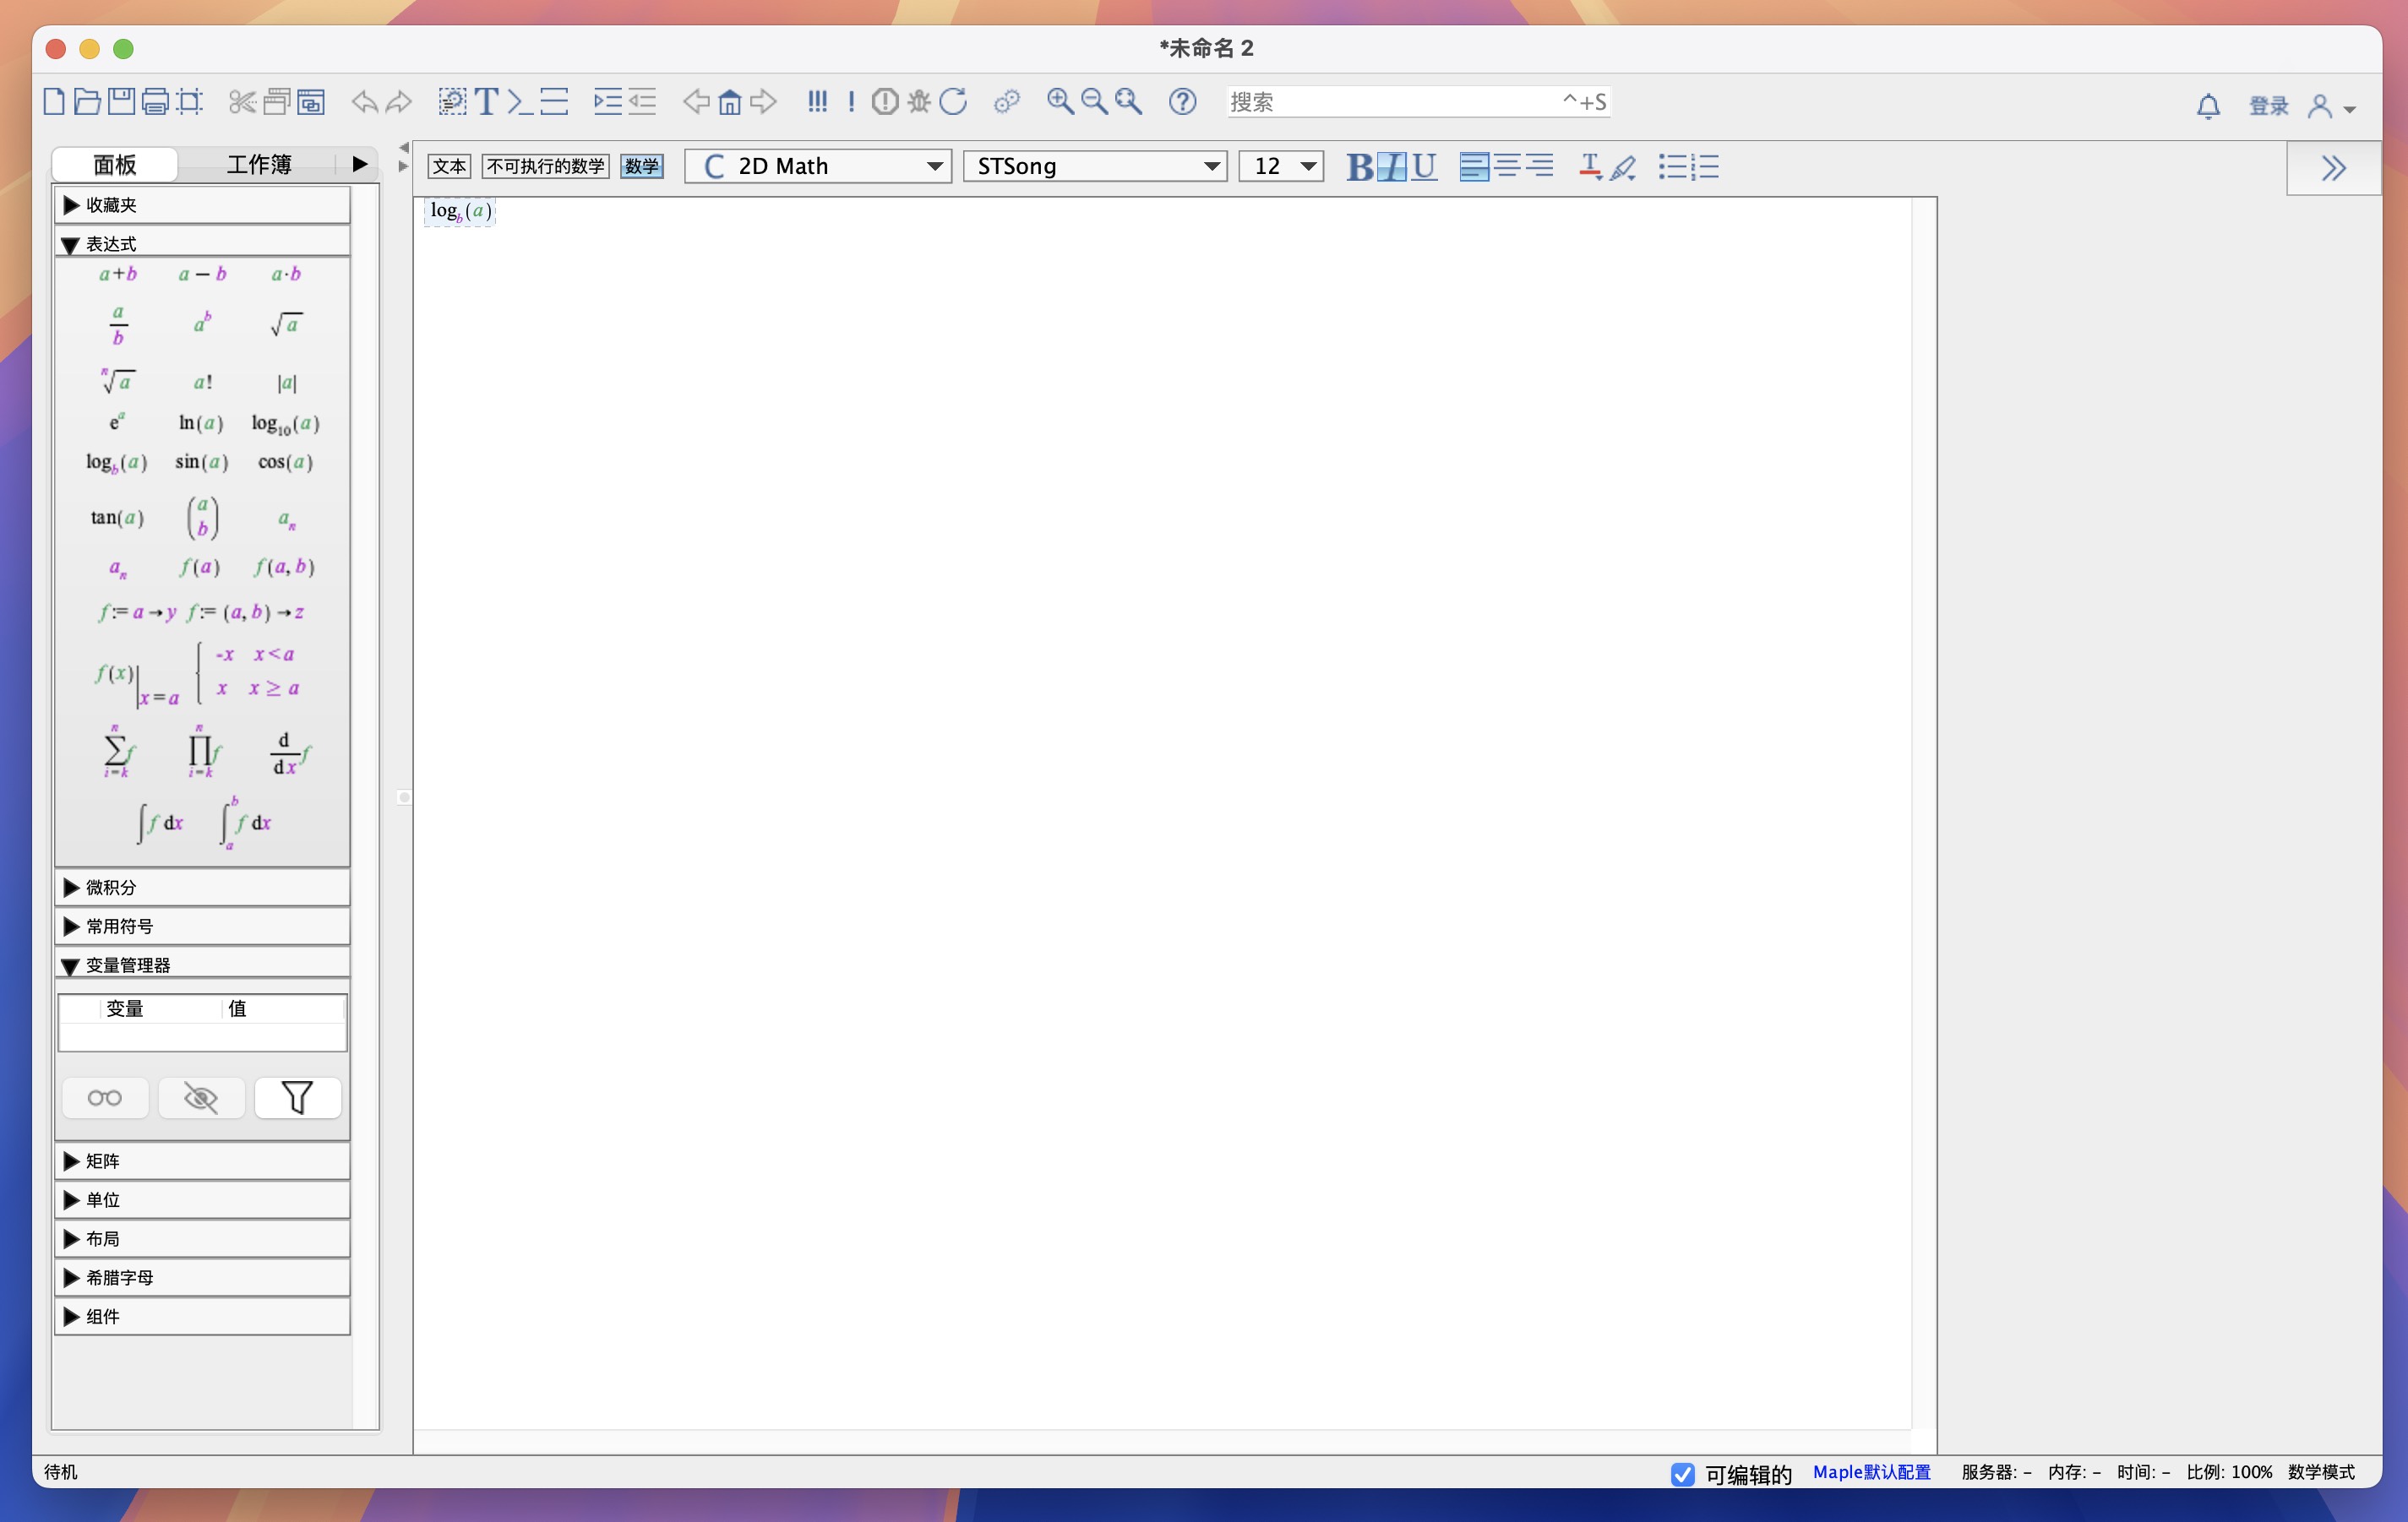Switch to the 工作簿 tab
This screenshot has height=1522, width=2408.
click(x=259, y=164)
